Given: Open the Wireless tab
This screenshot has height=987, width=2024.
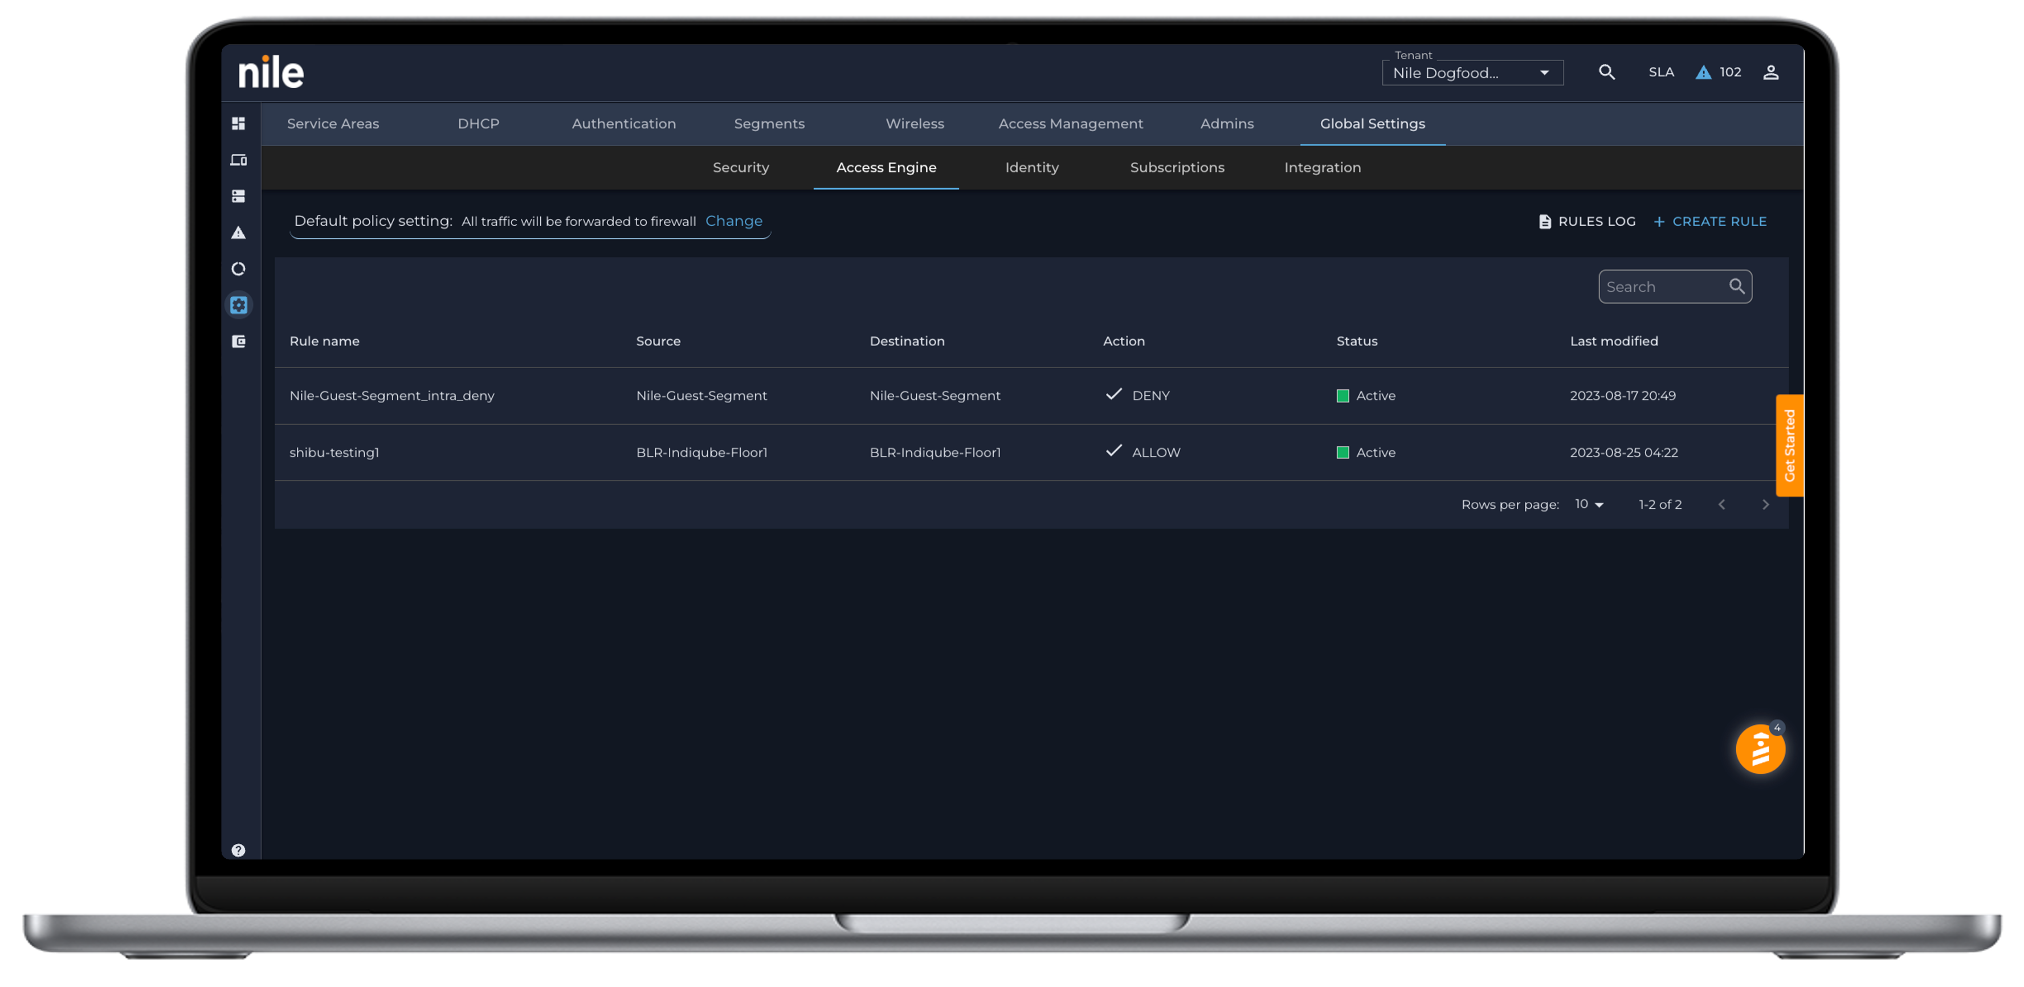Looking at the screenshot, I should point(915,123).
